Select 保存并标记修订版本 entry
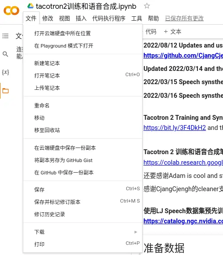Image resolution: width=223 pixels, height=255 pixels. click(x=83, y=202)
